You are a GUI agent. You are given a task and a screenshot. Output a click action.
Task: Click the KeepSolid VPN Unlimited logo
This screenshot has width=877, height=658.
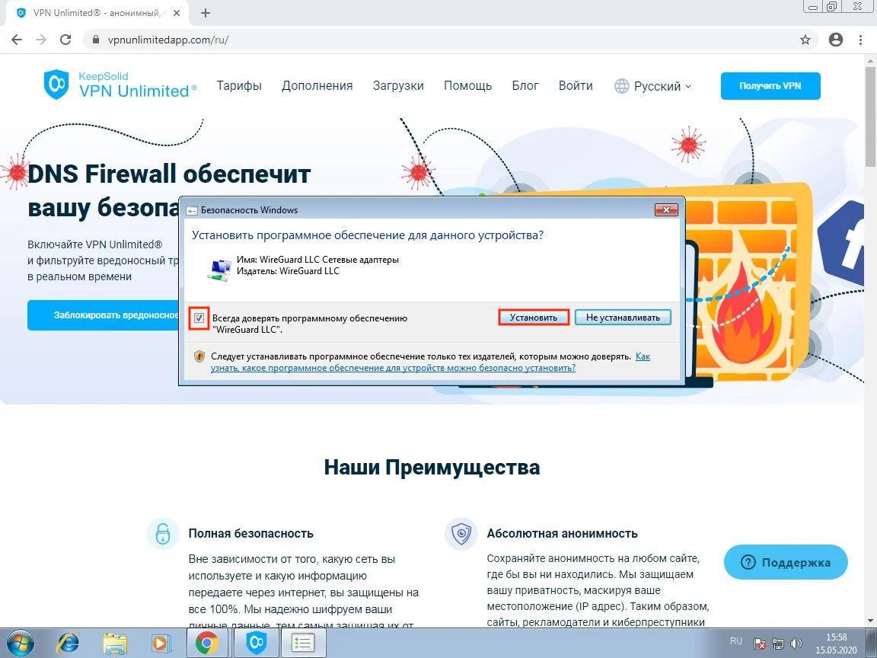pyautogui.click(x=120, y=85)
